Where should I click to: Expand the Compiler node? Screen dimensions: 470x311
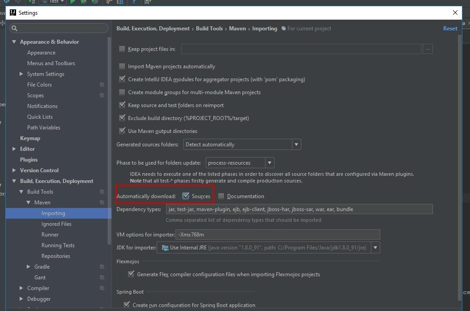coord(21,288)
